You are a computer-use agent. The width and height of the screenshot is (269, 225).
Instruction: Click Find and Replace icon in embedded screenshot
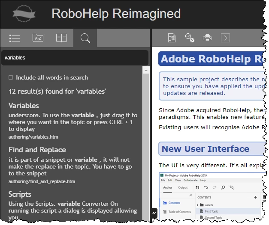point(232,187)
